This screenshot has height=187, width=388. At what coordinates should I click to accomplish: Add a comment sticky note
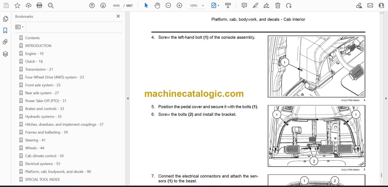(x=244, y=5)
